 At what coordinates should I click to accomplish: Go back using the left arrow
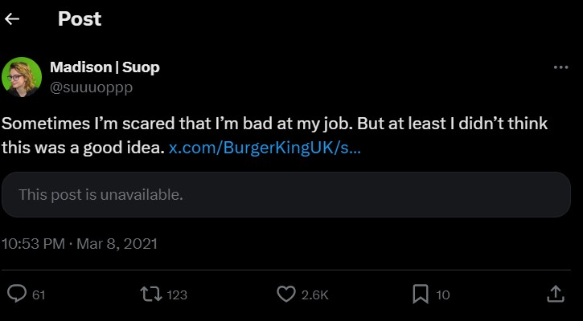pyautogui.click(x=12, y=19)
